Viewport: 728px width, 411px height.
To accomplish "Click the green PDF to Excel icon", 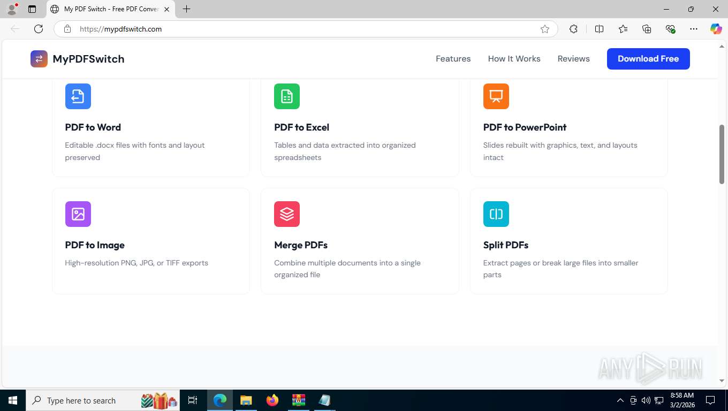I will click(287, 96).
